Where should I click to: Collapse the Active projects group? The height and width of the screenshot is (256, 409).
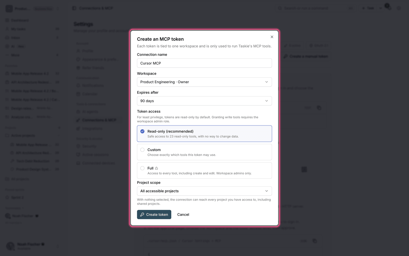[x=32, y=135]
